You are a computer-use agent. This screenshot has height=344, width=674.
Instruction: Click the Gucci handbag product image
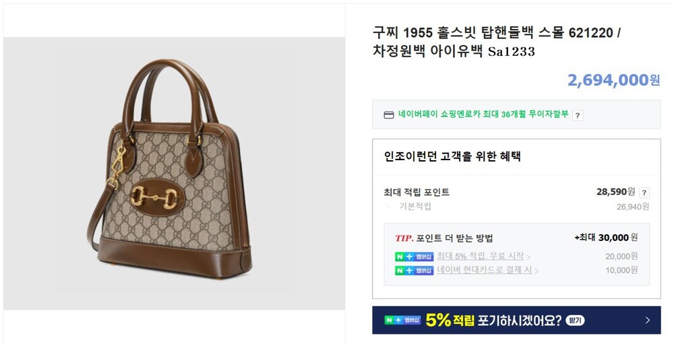[x=174, y=173]
